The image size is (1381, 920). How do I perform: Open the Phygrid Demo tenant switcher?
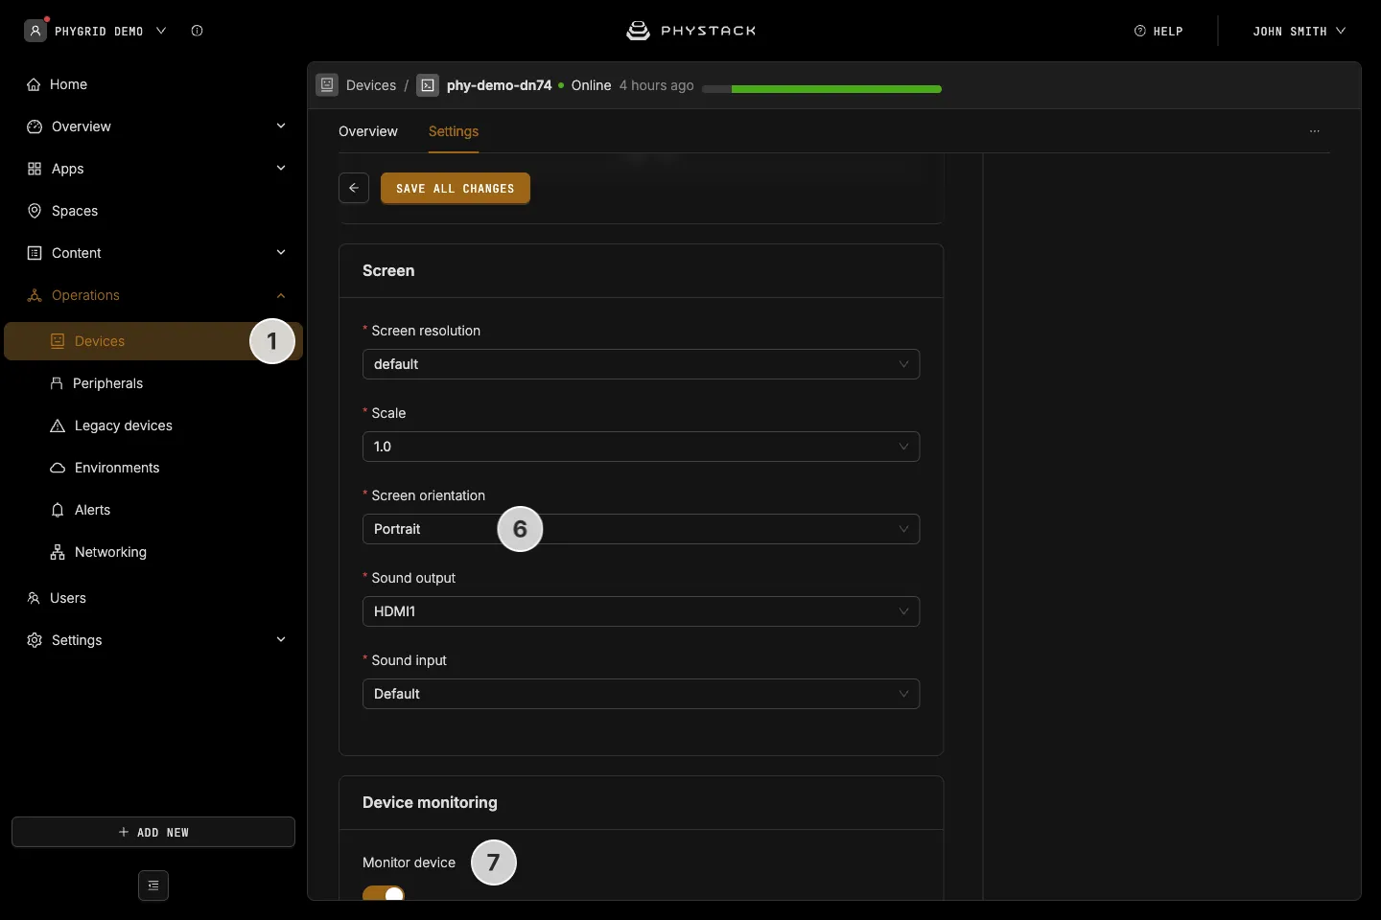(x=96, y=31)
